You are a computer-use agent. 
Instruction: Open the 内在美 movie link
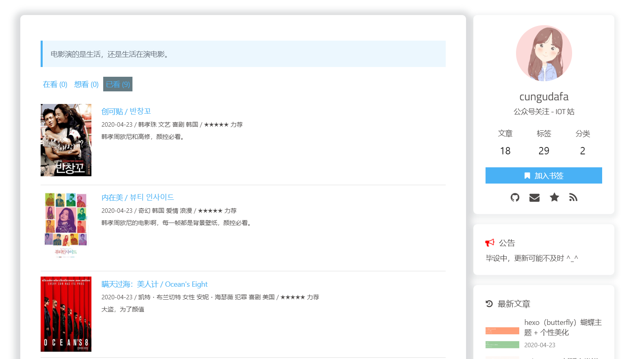137,197
